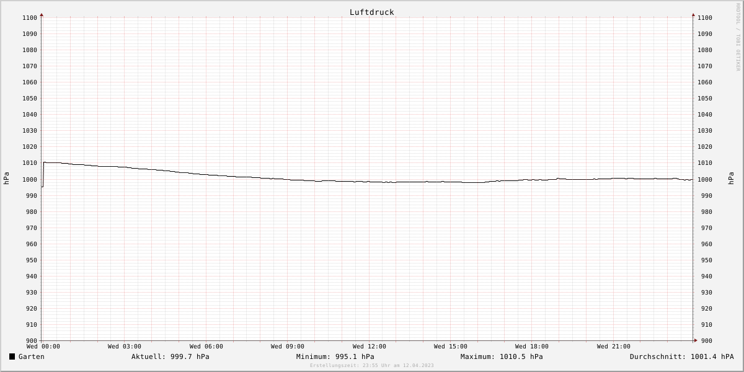Click the Aktuell: 999.7 hPa value
The image size is (744, 372).
(x=170, y=356)
